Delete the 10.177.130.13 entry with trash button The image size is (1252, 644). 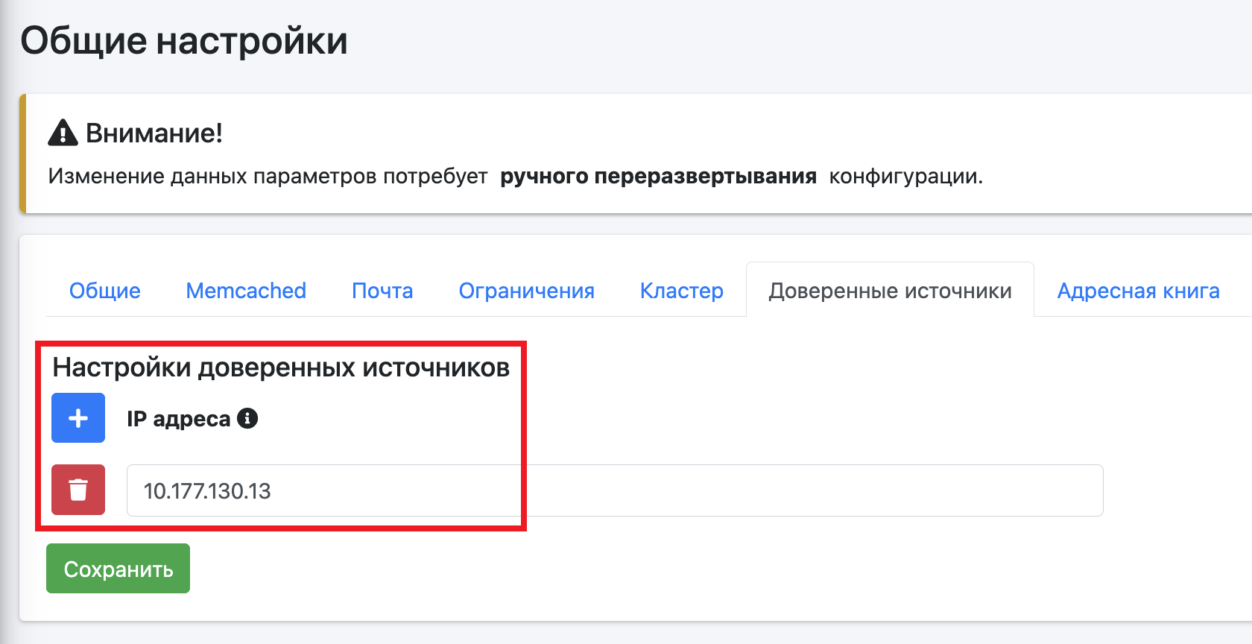coord(78,490)
